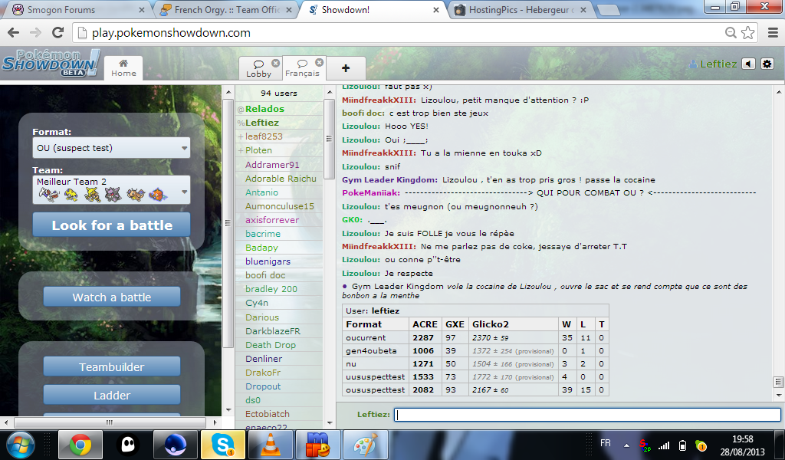The height and width of the screenshot is (460, 785).
Task: Click the oucurrent format cell
Action: (x=376, y=337)
